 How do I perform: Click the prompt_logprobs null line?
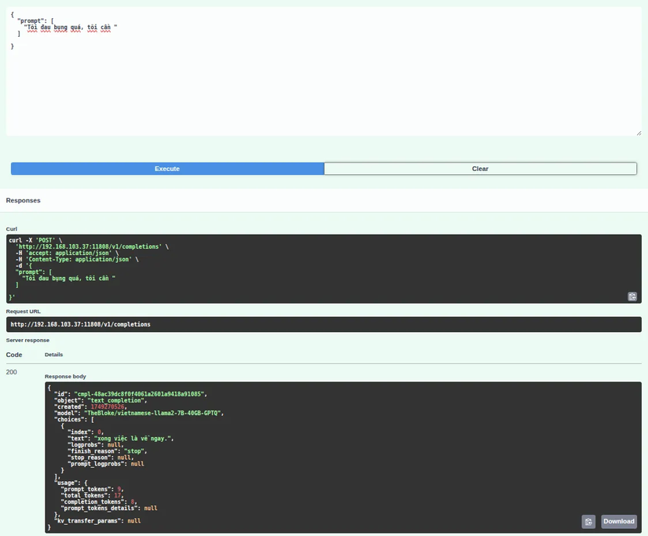click(106, 464)
